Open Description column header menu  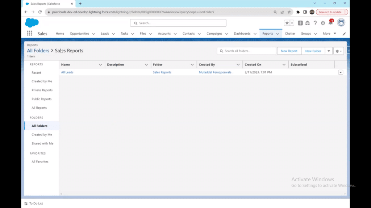pyautogui.click(x=146, y=65)
